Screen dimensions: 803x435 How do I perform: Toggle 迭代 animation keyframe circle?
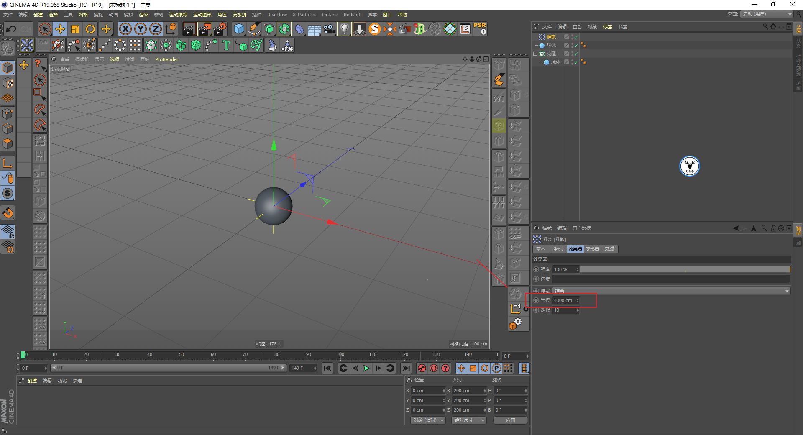pos(536,310)
